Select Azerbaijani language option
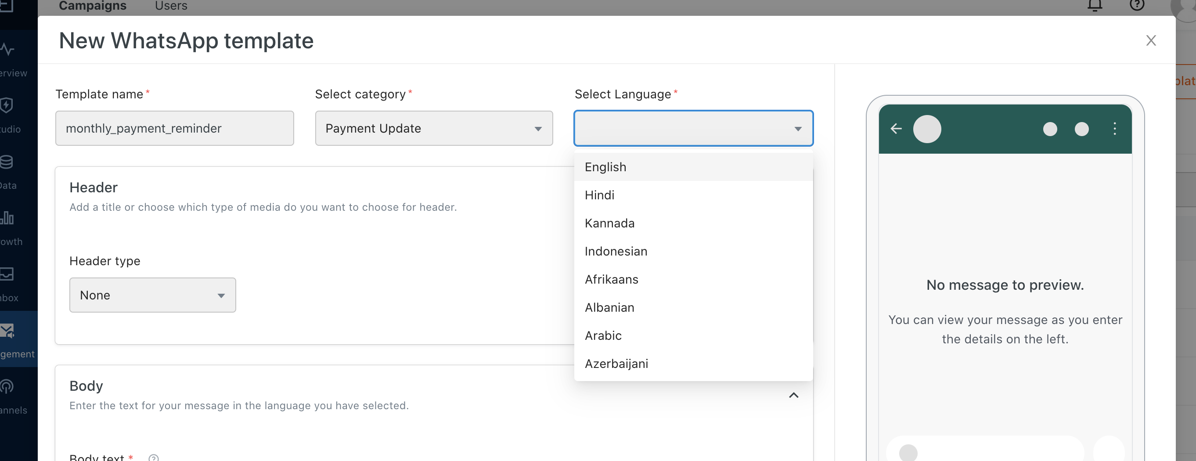Viewport: 1196px width, 461px height. [x=694, y=364]
